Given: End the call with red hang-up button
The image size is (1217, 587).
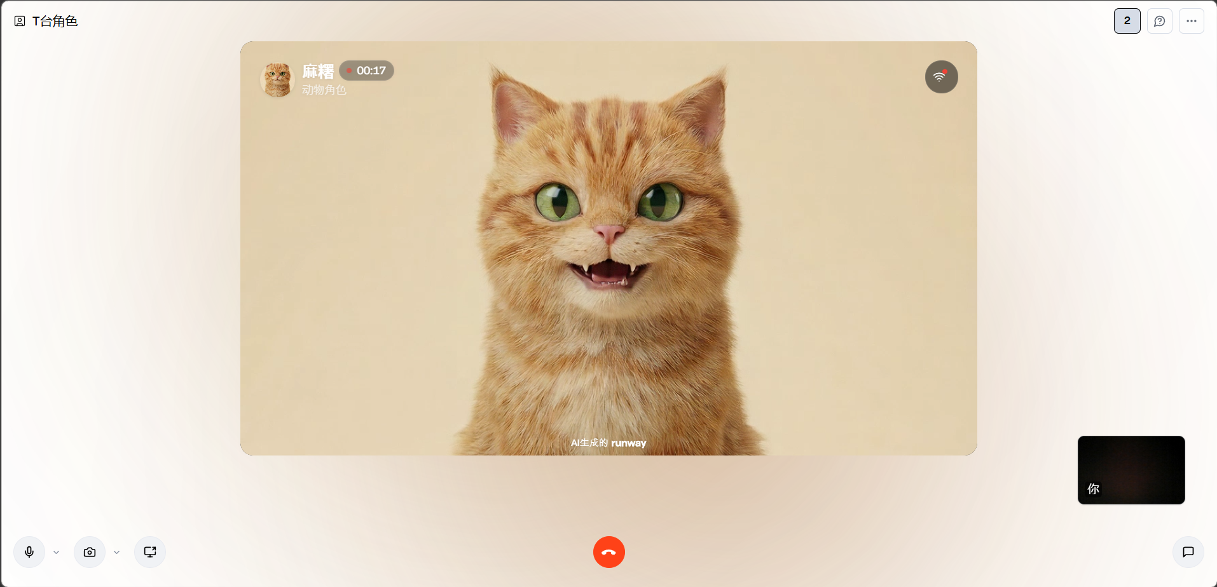Looking at the screenshot, I should click(x=608, y=552).
